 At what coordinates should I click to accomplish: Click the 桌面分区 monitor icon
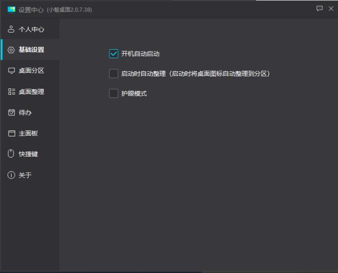click(12, 71)
